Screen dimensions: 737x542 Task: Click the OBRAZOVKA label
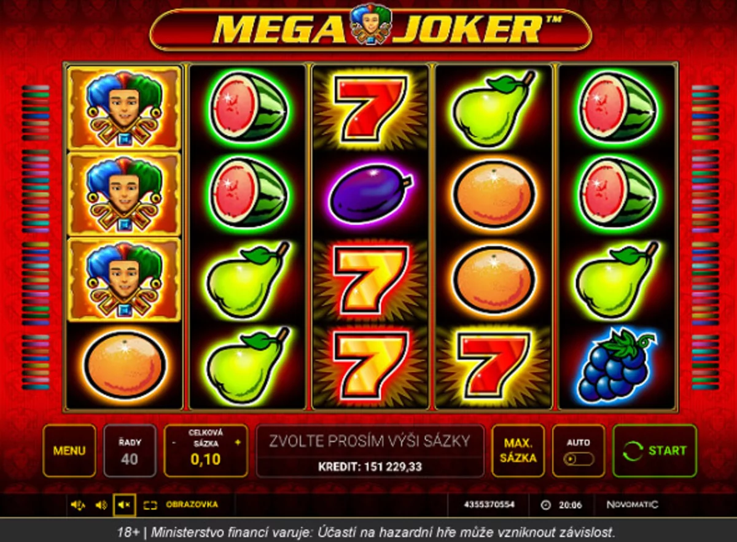(192, 505)
